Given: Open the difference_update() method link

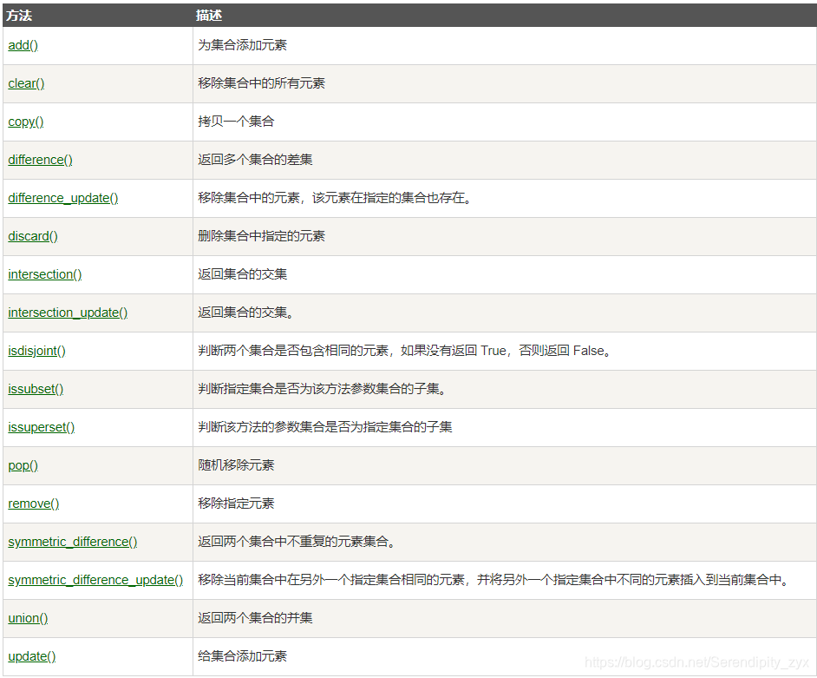Looking at the screenshot, I should [x=63, y=198].
